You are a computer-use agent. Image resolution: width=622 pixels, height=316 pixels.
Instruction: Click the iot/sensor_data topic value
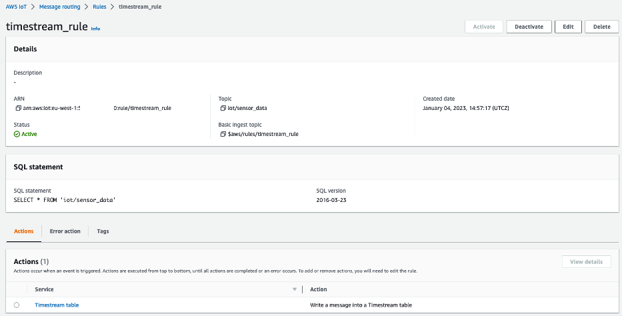coord(247,108)
